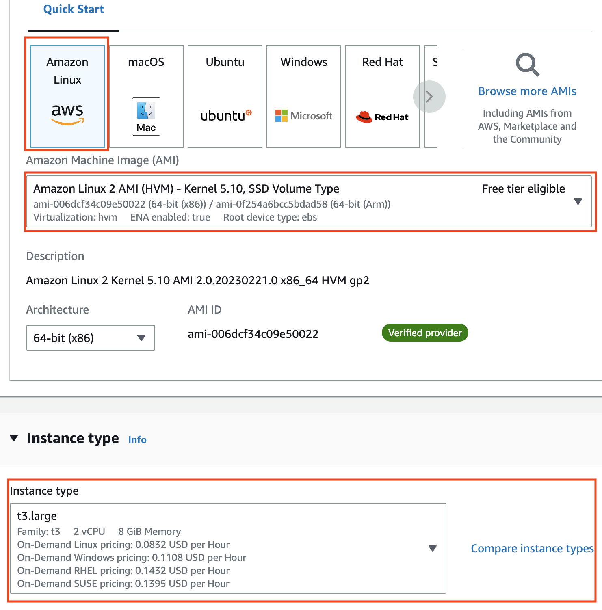Switch to the Quick Start tab
The image size is (602, 610).
(x=74, y=9)
